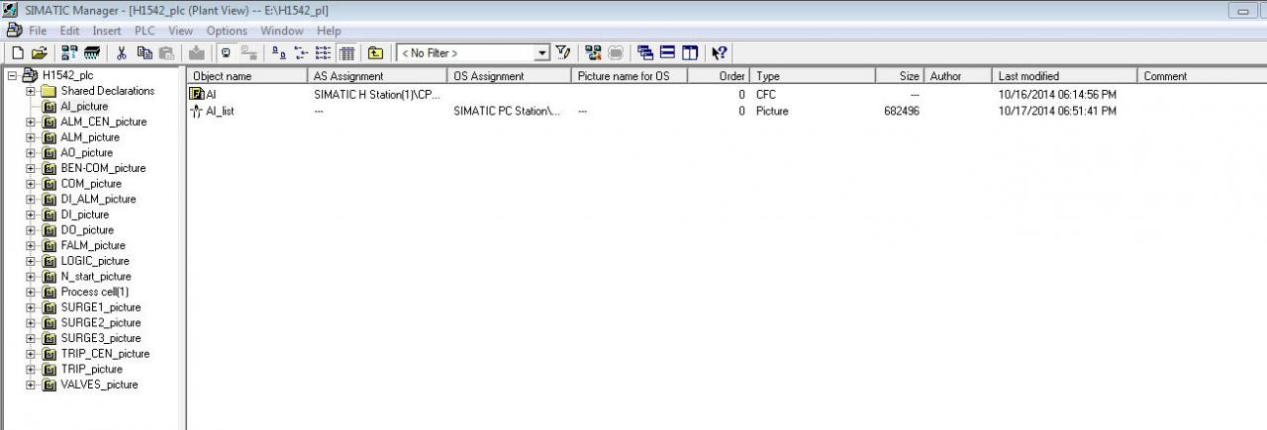Open the PLC menu
Image resolution: width=1267 pixels, height=430 pixels.
[x=146, y=31]
